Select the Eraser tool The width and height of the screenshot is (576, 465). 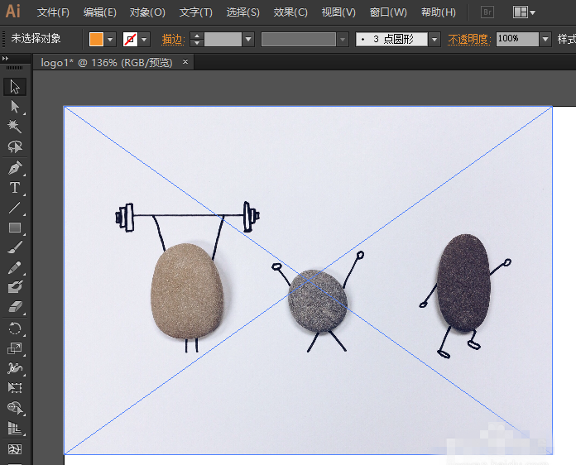click(x=14, y=307)
